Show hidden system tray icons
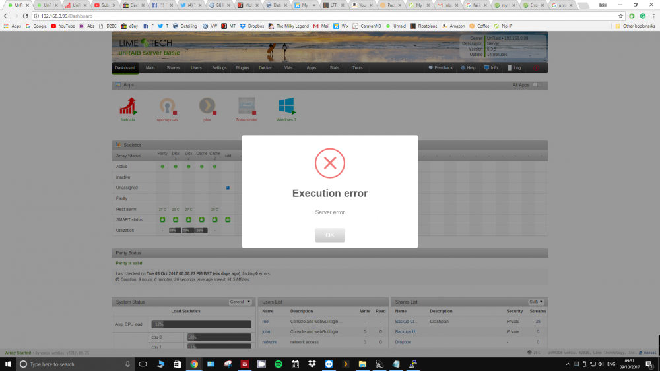Screen dimensions: 660x371 click(x=568, y=364)
